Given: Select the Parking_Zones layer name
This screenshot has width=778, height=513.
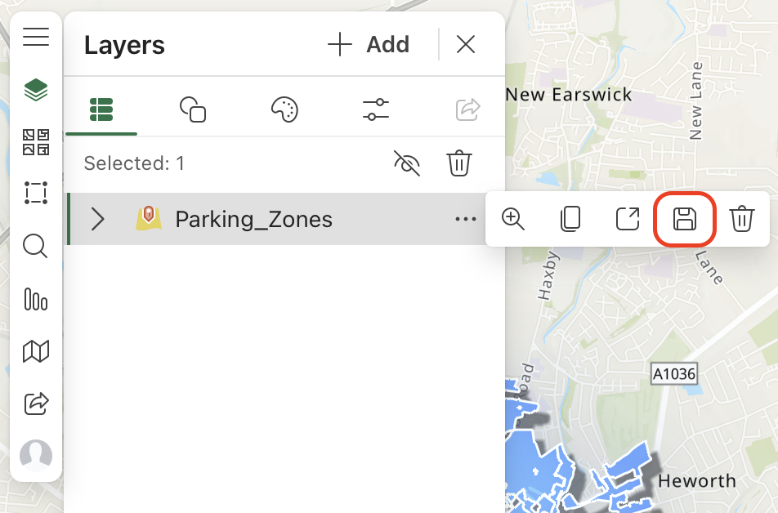Looking at the screenshot, I should (x=253, y=219).
